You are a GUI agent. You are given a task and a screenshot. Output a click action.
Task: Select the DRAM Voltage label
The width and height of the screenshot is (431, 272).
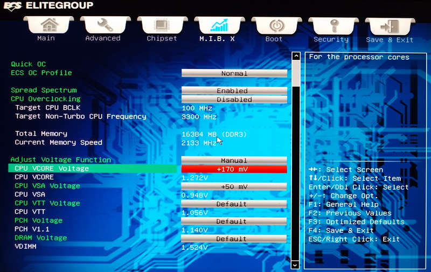pyautogui.click(x=41, y=238)
